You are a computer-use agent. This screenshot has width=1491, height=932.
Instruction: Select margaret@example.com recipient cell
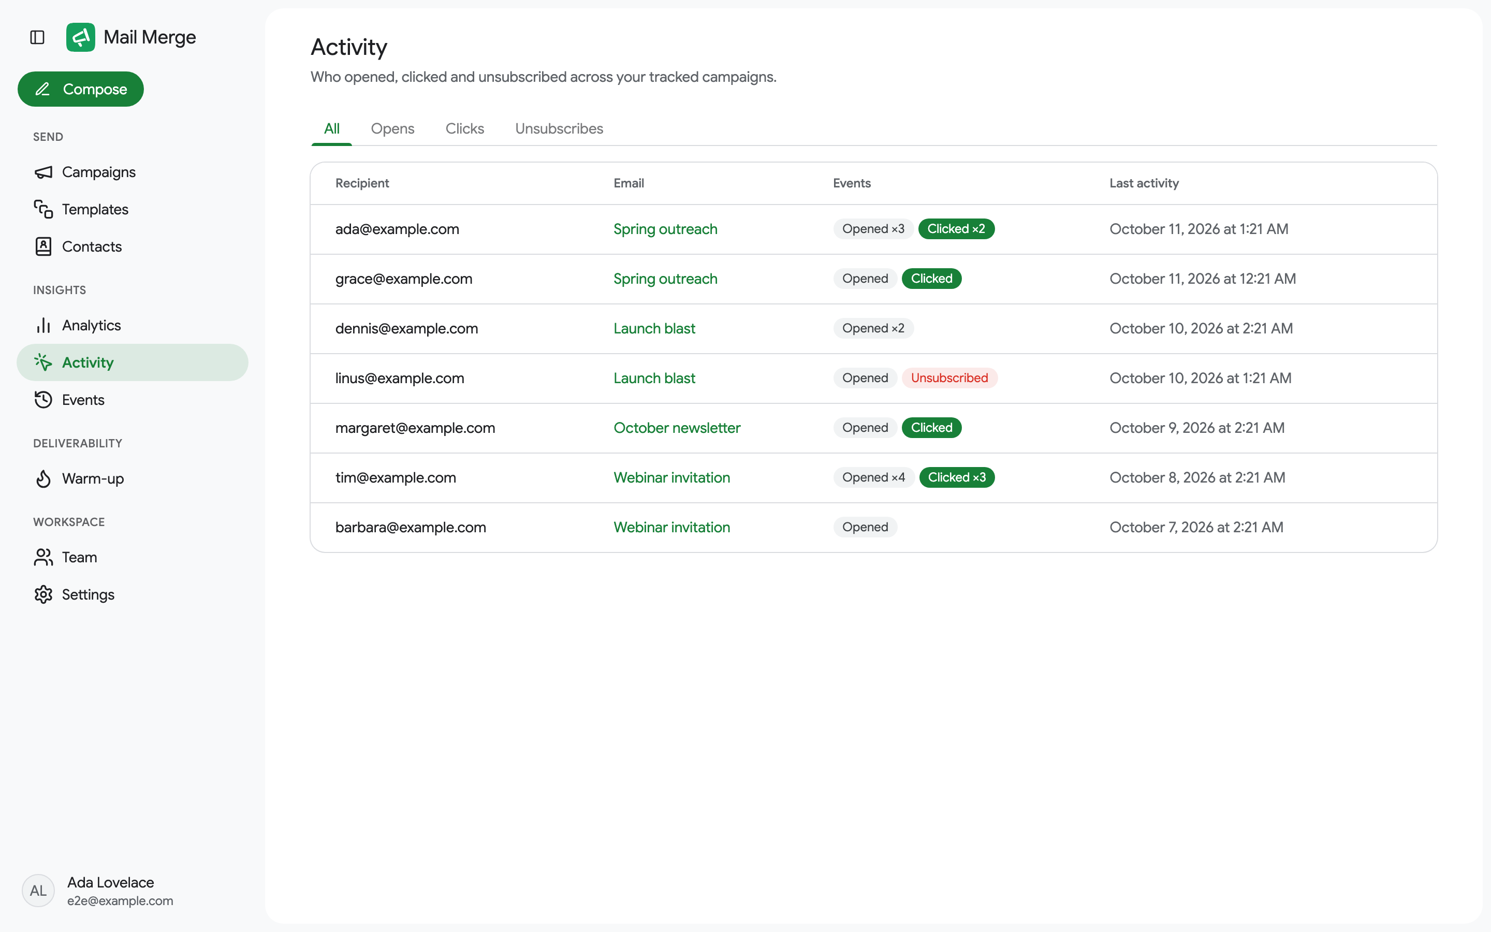415,428
